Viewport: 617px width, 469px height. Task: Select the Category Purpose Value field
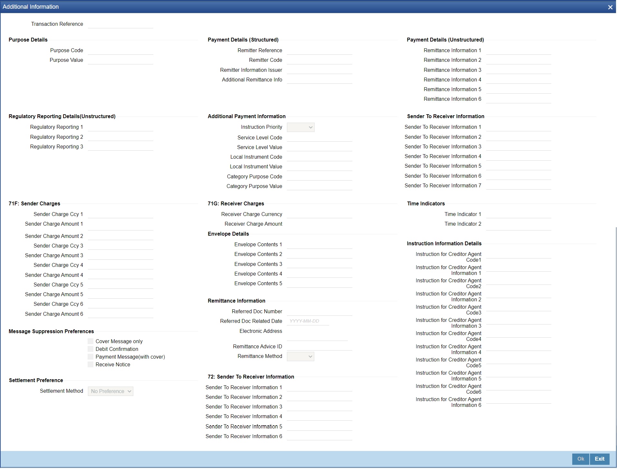[319, 186]
